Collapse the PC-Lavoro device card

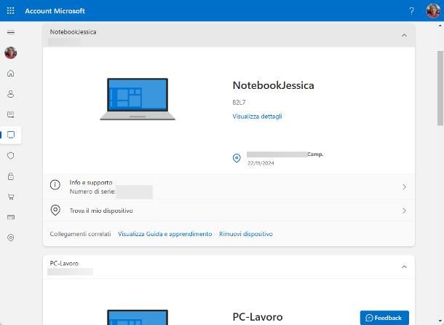pyautogui.click(x=404, y=267)
